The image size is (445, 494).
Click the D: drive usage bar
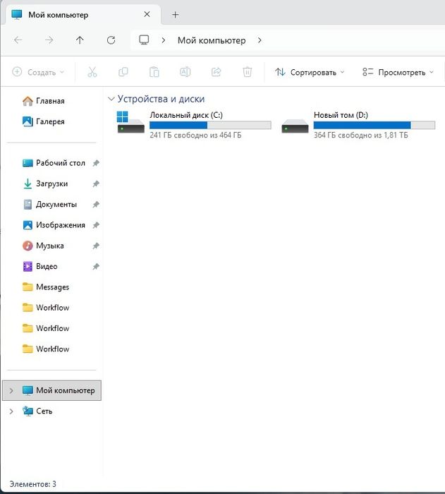(374, 125)
